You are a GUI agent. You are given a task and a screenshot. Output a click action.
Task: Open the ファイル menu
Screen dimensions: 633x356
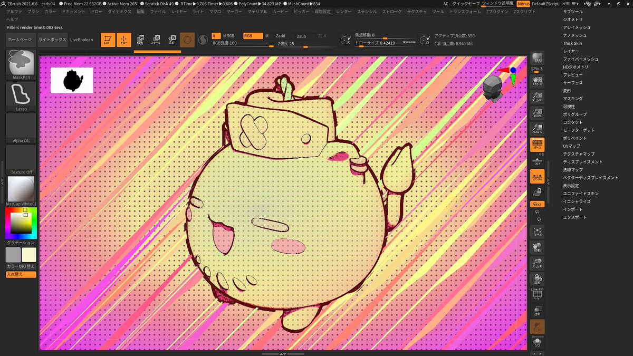coord(158,11)
